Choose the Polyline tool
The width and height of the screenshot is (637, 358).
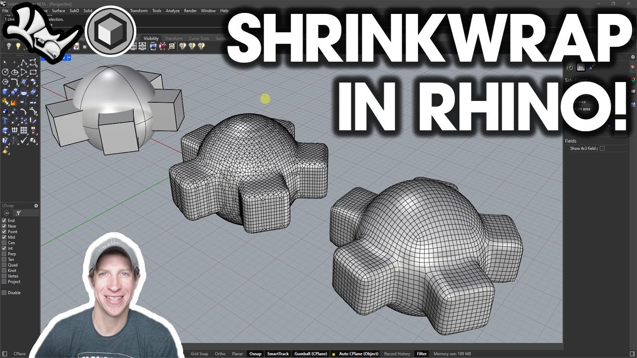coord(24,62)
